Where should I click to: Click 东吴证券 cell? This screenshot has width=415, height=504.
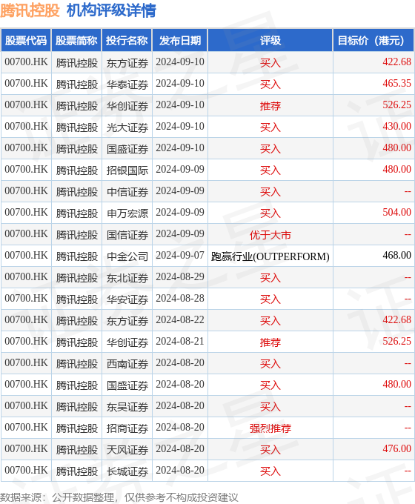(127, 407)
